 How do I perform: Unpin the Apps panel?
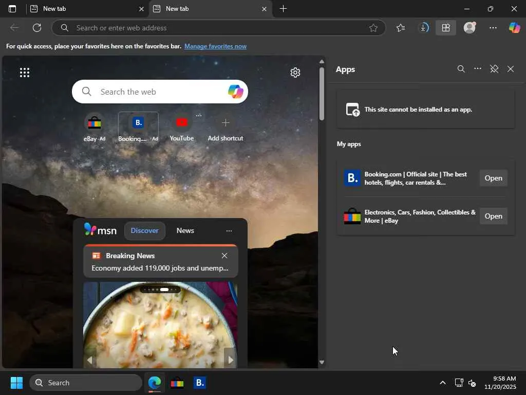click(x=494, y=69)
